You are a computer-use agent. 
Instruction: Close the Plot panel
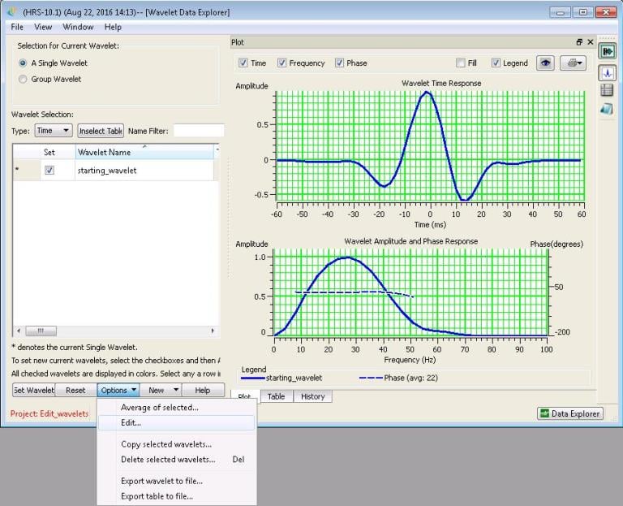click(x=591, y=41)
